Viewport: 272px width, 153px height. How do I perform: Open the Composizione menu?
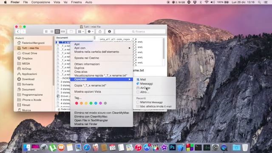[41, 2]
